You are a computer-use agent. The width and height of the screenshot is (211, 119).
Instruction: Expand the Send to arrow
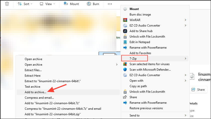(x=186, y=115)
